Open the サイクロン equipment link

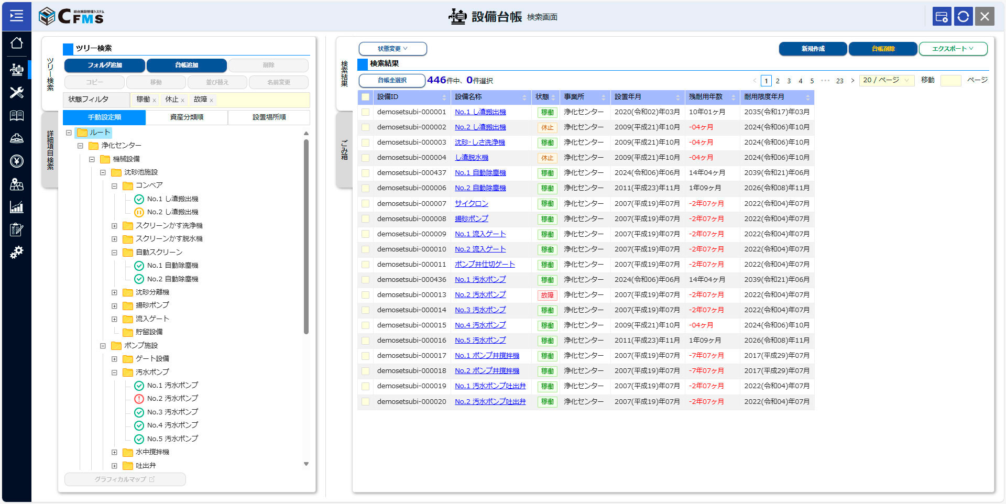(471, 203)
